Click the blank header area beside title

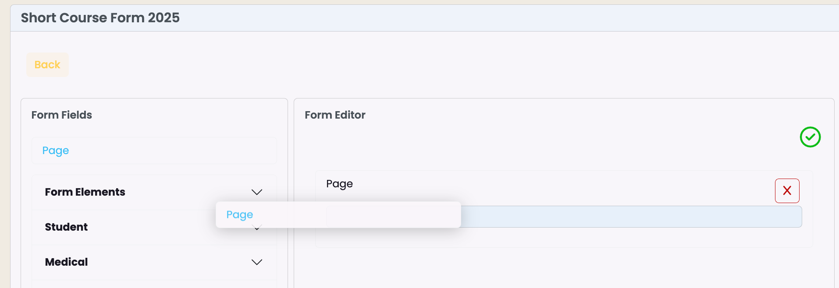pyautogui.click(x=508, y=18)
